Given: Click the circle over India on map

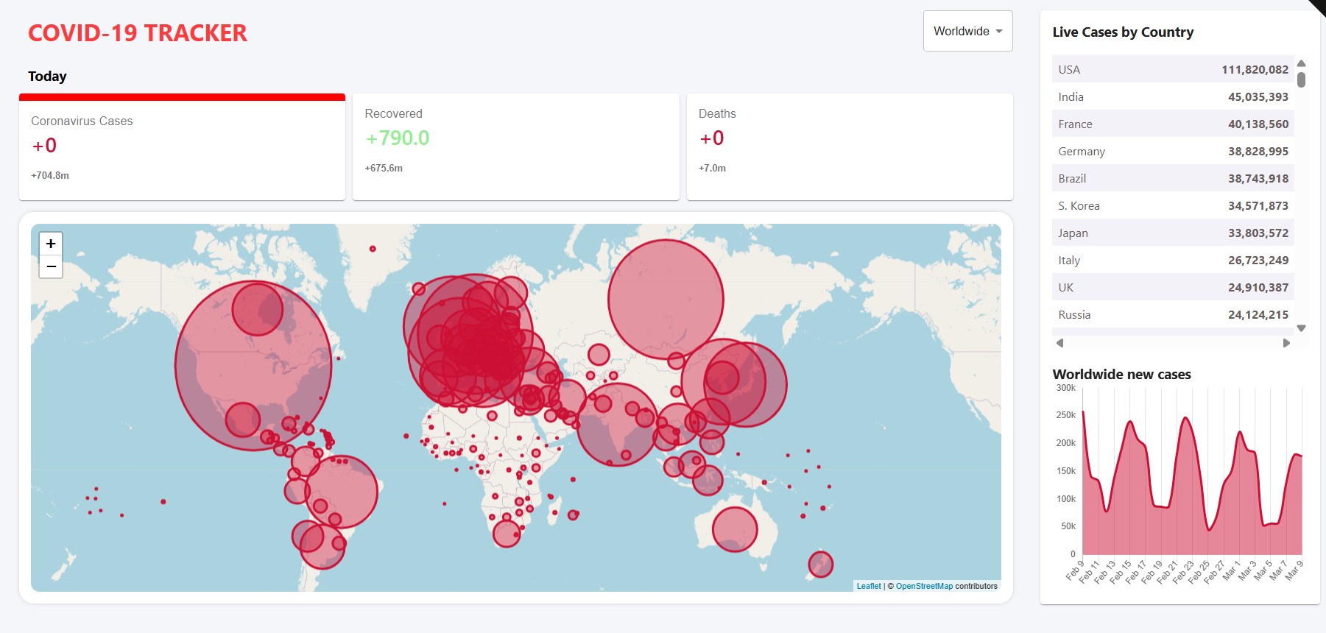Looking at the screenshot, I should coord(617,425).
